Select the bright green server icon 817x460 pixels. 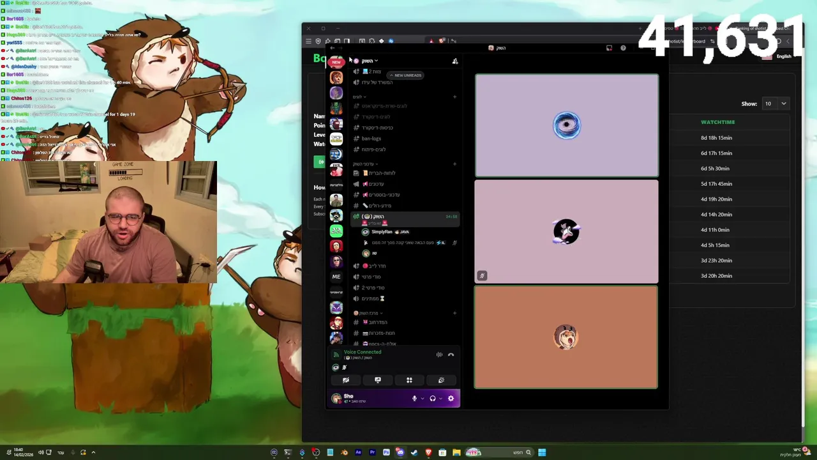click(336, 231)
